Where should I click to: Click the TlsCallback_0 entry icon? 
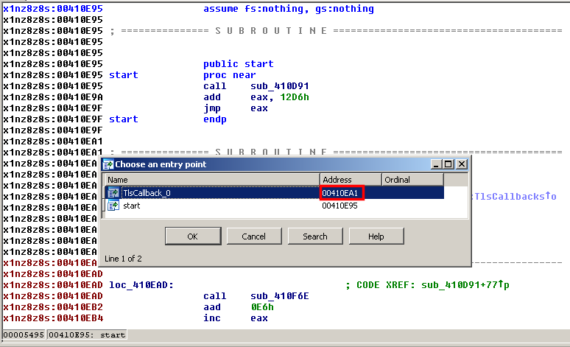[113, 193]
